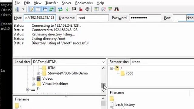Select StorwizeV7000-GUI-Demo folder
This screenshot has width=194, height=109.
click(x=68, y=73)
